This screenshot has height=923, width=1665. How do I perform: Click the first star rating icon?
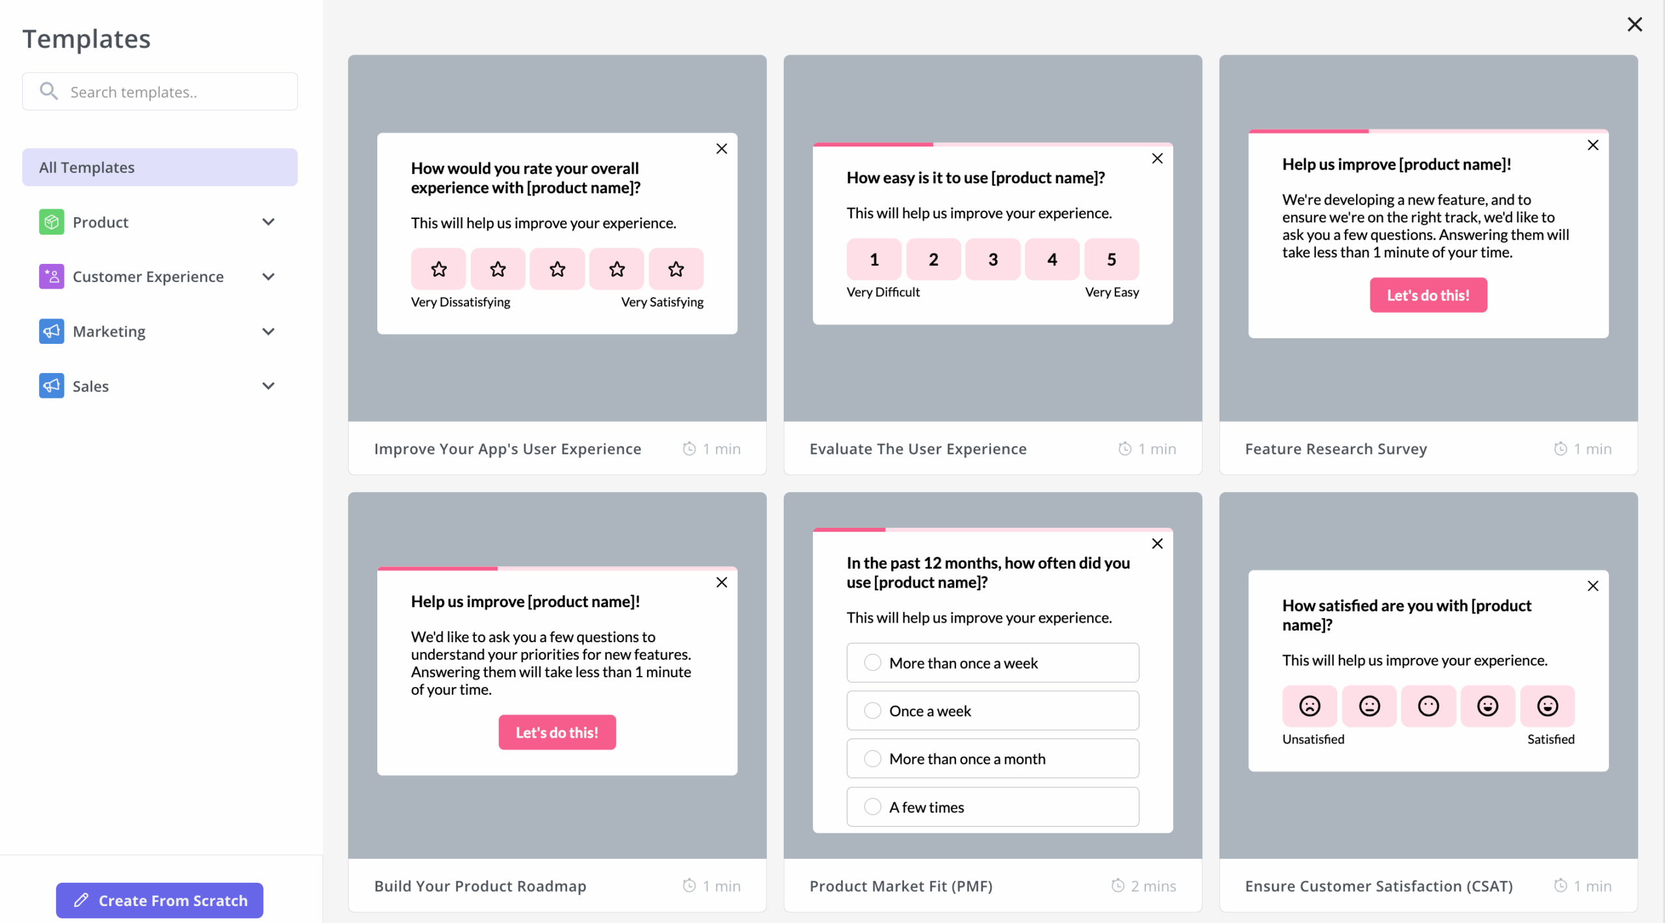439,269
